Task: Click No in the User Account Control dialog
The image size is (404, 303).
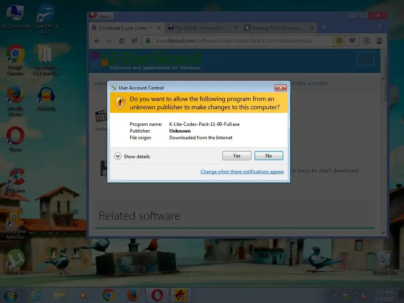Action: click(269, 155)
